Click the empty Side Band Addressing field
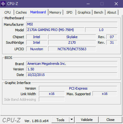 (52, 99)
